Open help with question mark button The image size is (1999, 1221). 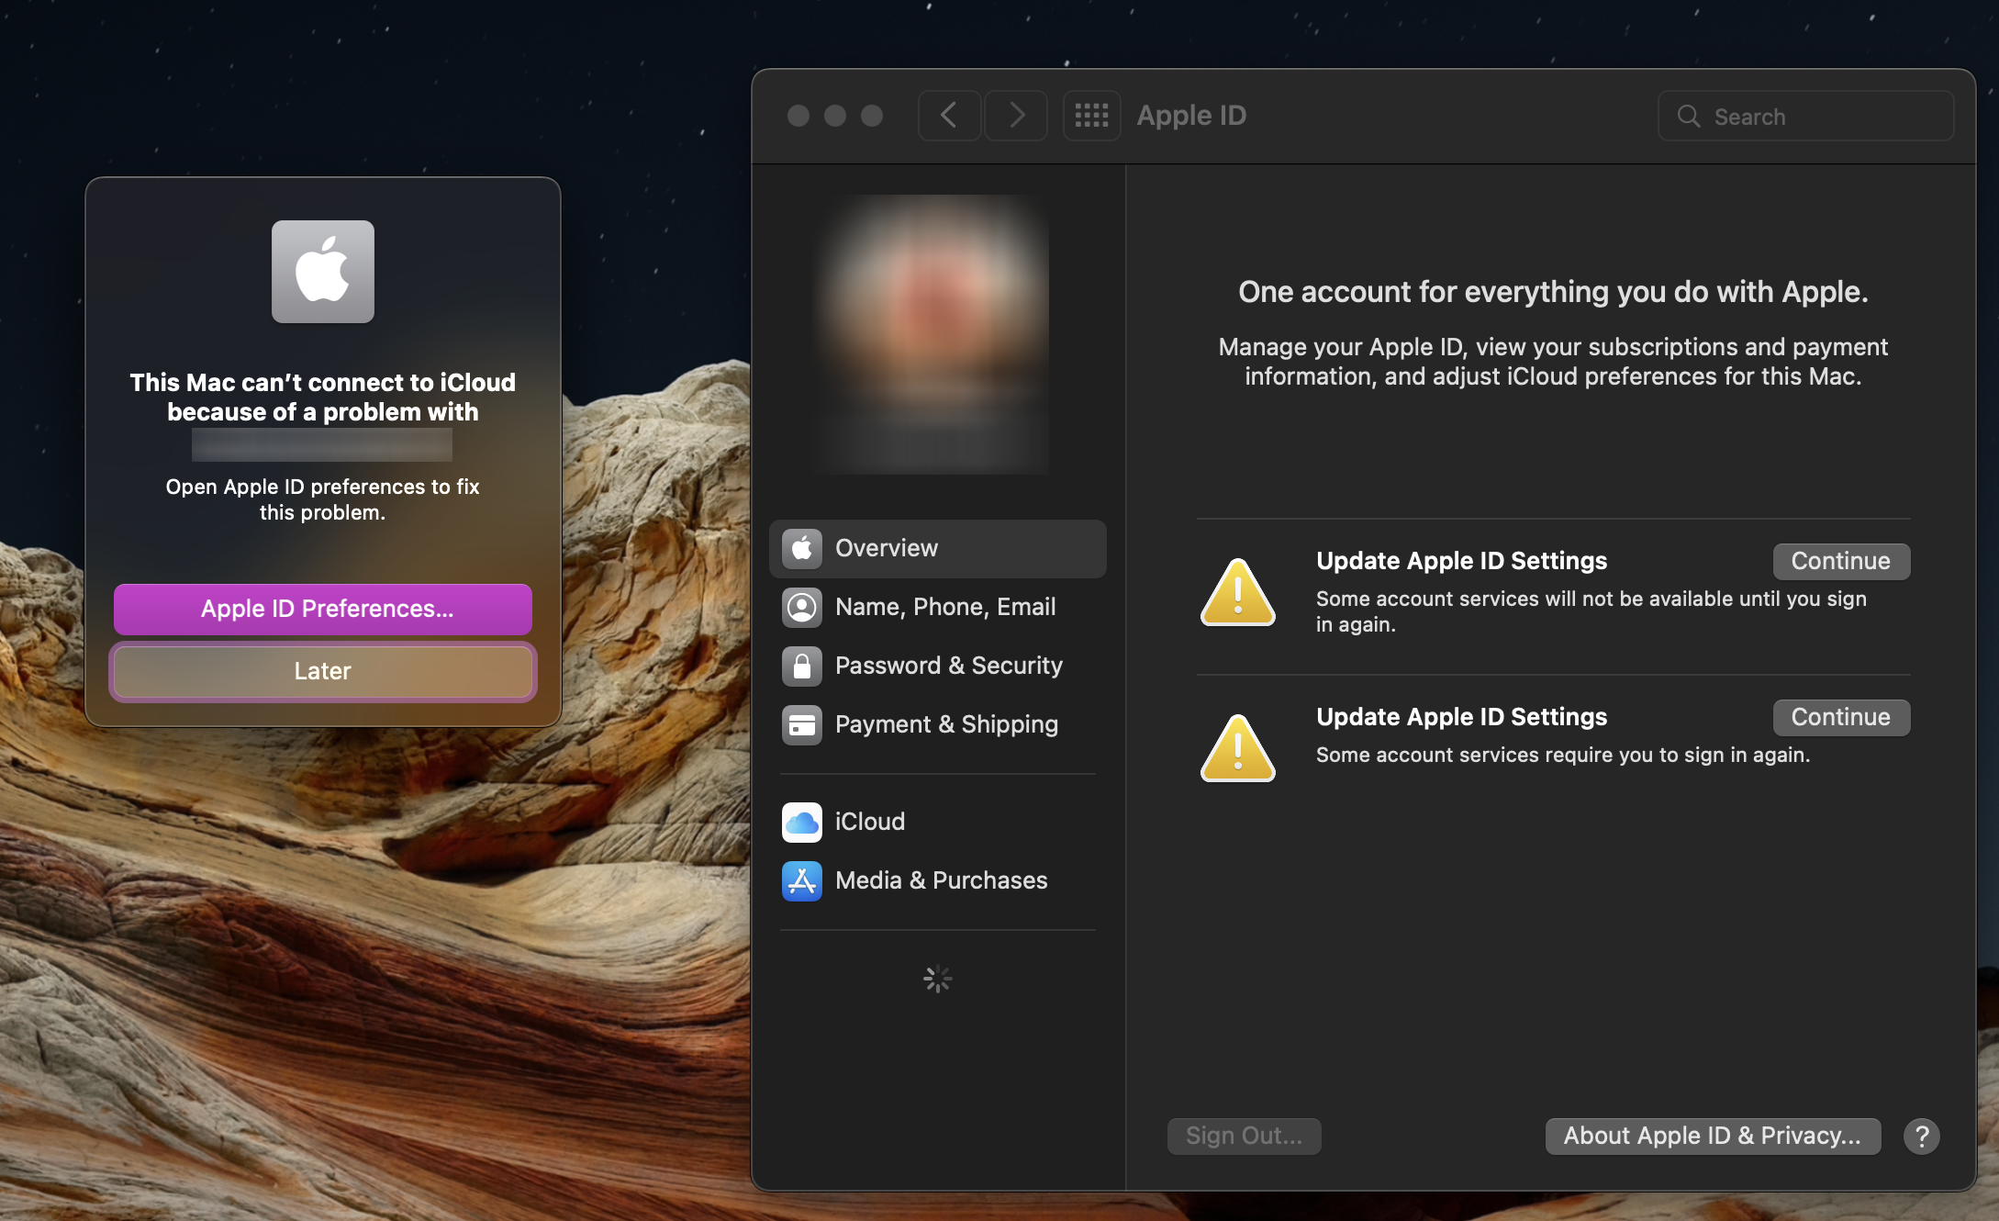tap(1921, 1136)
